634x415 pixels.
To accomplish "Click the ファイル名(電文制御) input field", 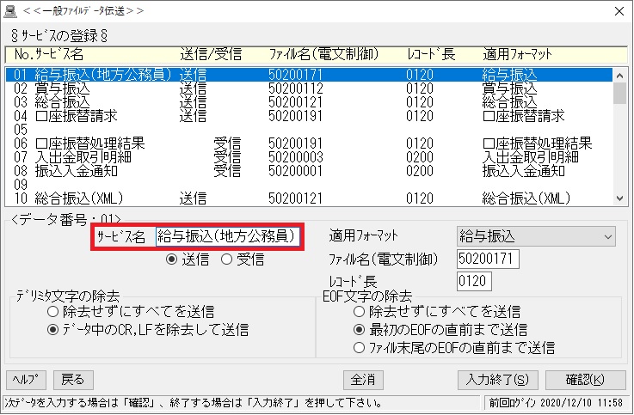I will pyautogui.click(x=488, y=259).
